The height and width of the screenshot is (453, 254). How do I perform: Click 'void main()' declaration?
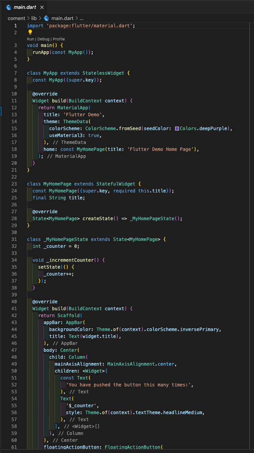42,45
